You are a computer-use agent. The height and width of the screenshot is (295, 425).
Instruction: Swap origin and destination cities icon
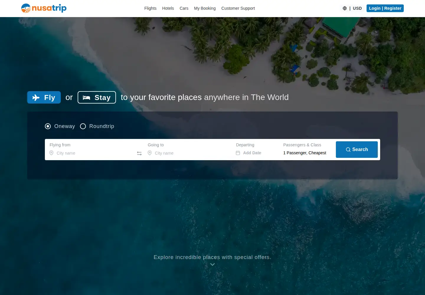(x=139, y=153)
